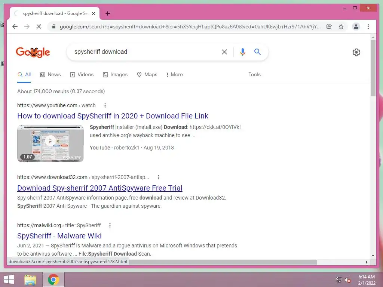This screenshot has height=287, width=383.
Task: Click the scroll right arrow
Action: [x=367, y=262]
